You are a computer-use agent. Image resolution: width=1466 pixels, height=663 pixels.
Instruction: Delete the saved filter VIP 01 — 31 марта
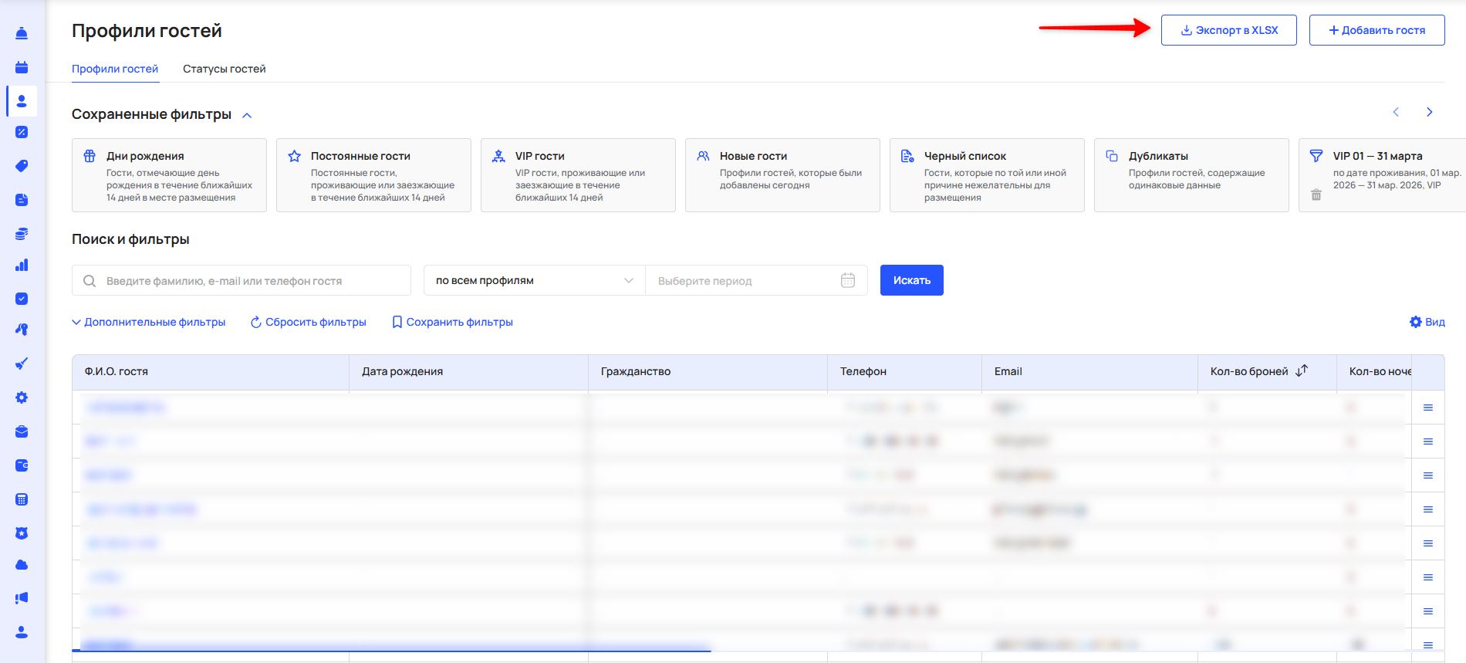(x=1316, y=195)
